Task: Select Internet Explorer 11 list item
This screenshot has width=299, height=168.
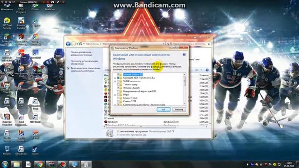Action: tap(133, 75)
